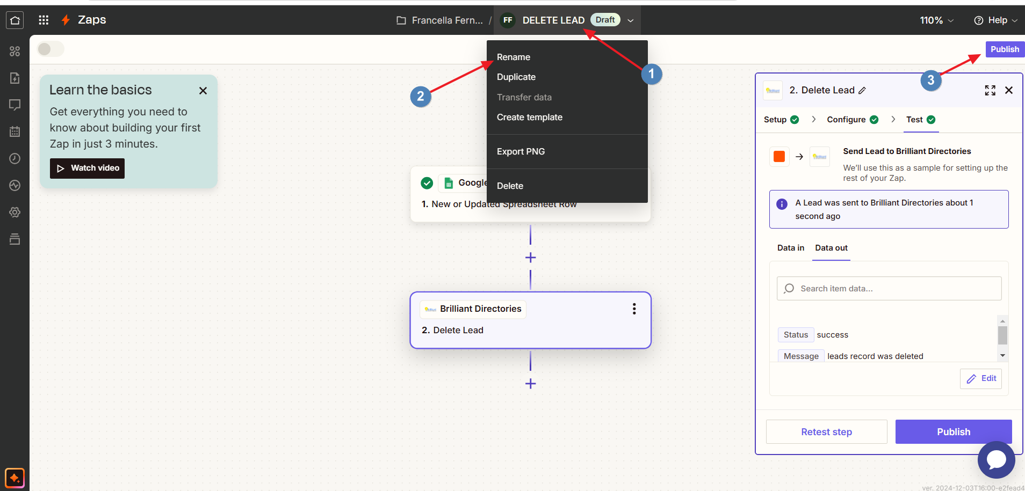Click the Message field label
1025x491 pixels.
coord(801,356)
